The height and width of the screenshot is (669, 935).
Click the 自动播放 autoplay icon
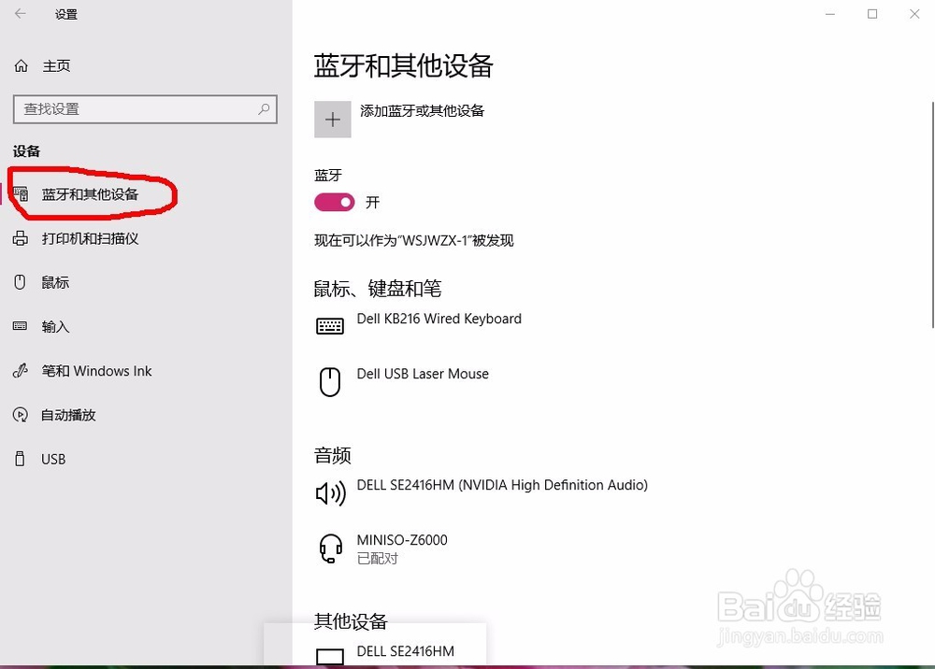click(x=21, y=415)
